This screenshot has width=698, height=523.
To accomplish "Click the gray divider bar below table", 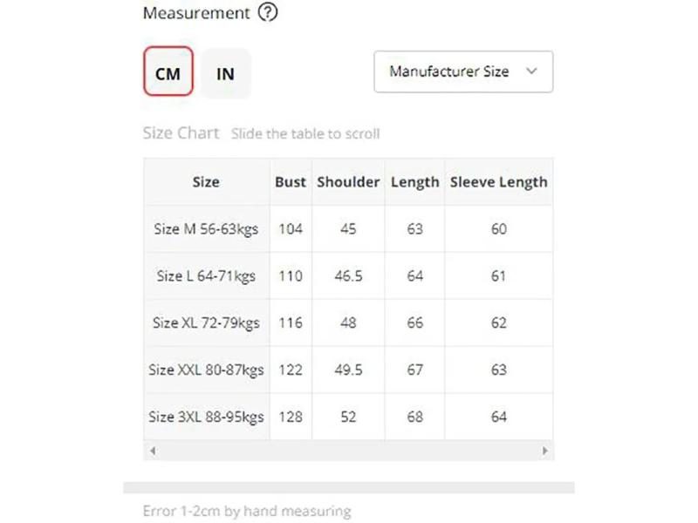I will (x=348, y=487).
